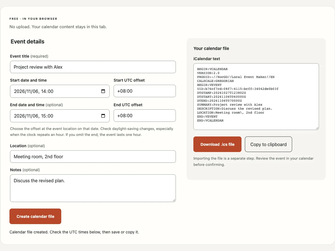335x251 pixels.
Task: Edit the Start UTC offset field
Action: pos(145,91)
